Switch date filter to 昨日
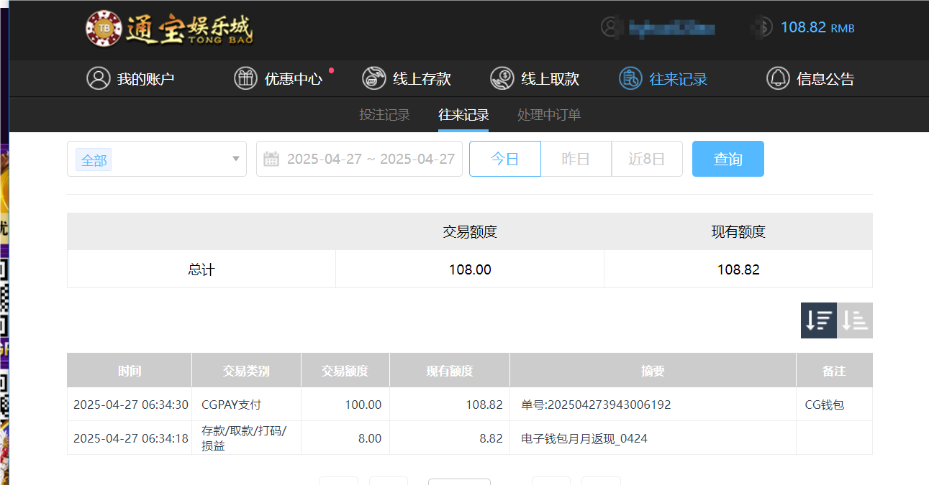This screenshot has width=929, height=485. pos(576,159)
